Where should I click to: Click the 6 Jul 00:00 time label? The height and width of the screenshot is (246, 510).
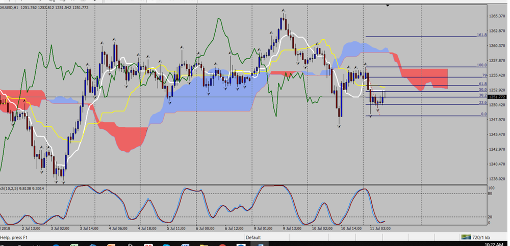coord(205,229)
